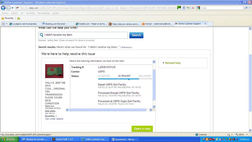Click the browser Back arrow button
252x142 pixels.
(x=3, y=8)
